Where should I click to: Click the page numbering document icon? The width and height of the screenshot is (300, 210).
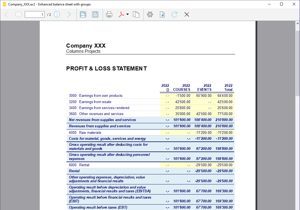coord(162,14)
